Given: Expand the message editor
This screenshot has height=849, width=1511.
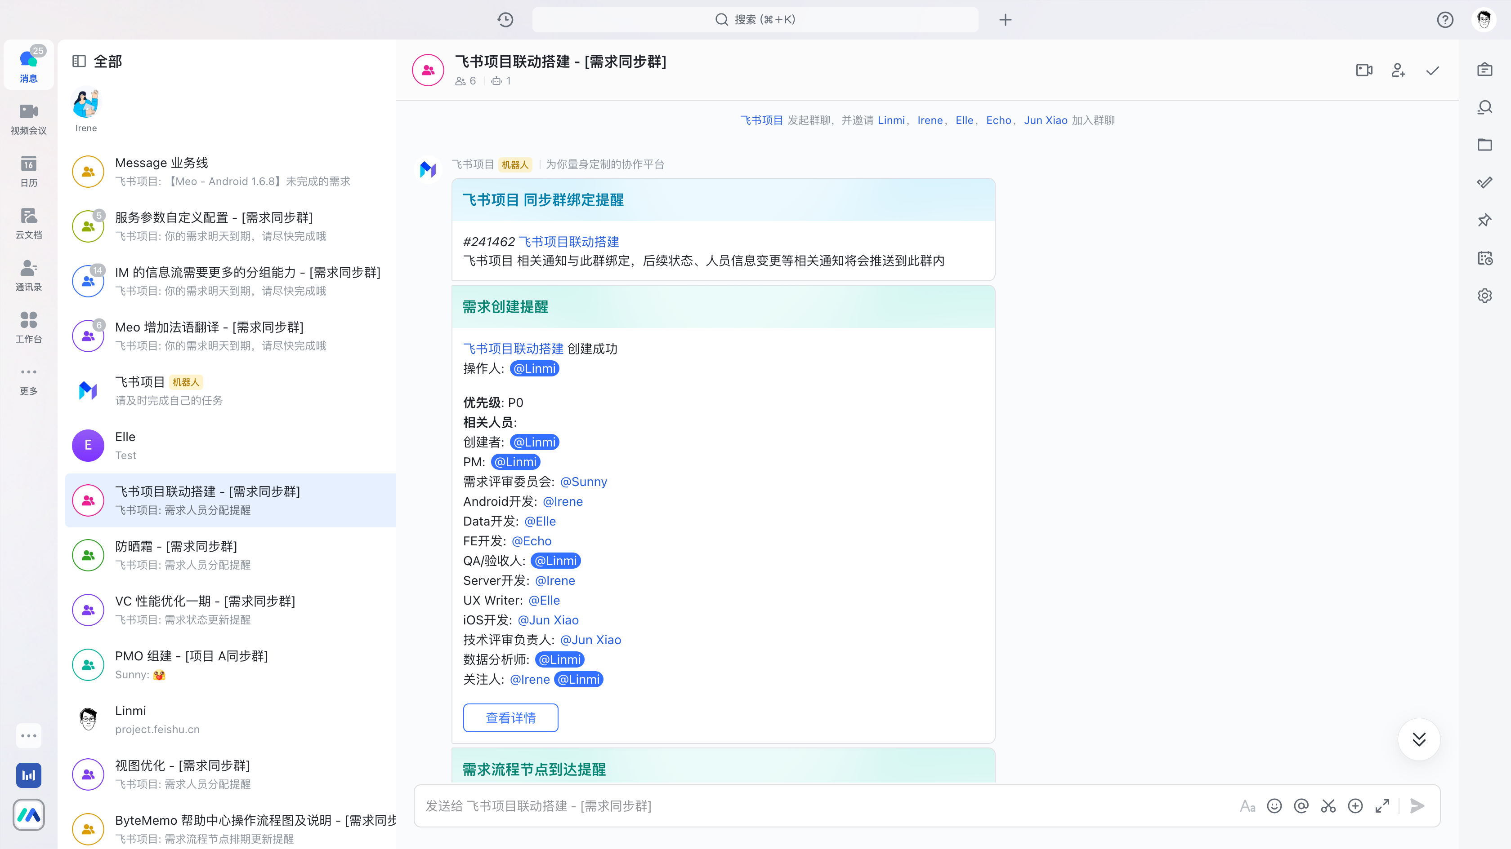Looking at the screenshot, I should point(1382,806).
